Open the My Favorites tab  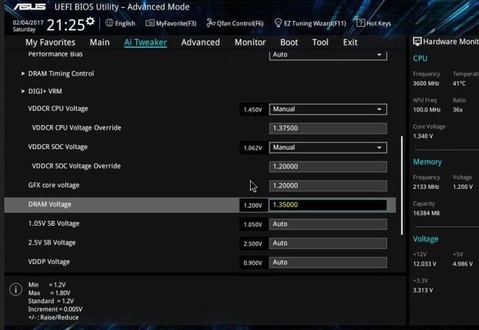click(51, 43)
